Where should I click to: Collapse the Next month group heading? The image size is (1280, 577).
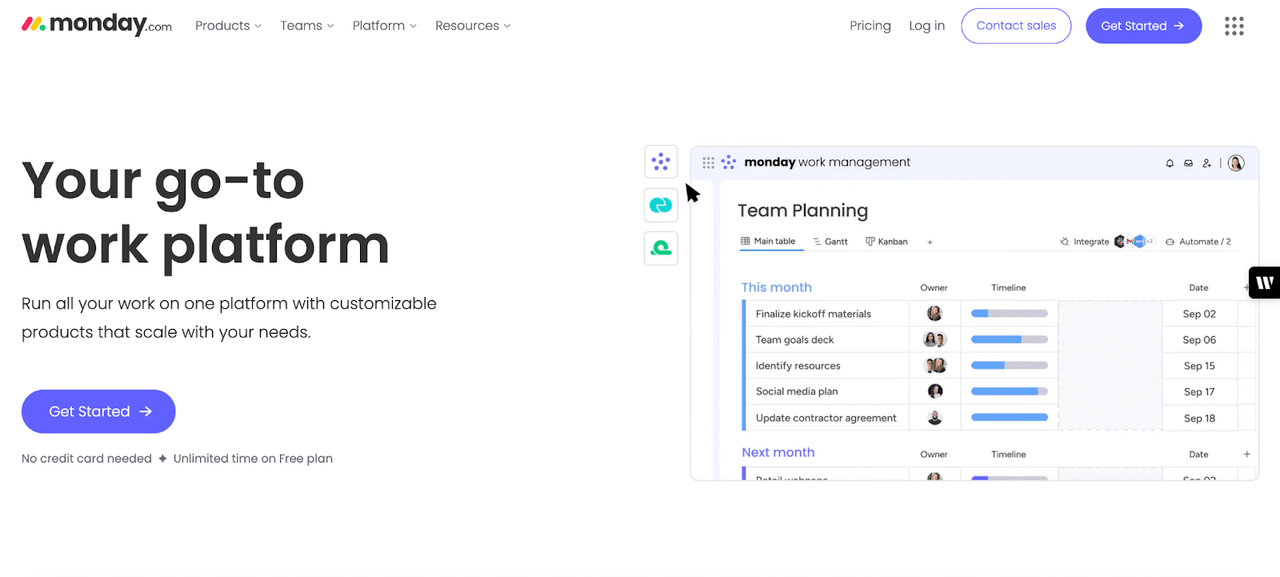(x=778, y=452)
